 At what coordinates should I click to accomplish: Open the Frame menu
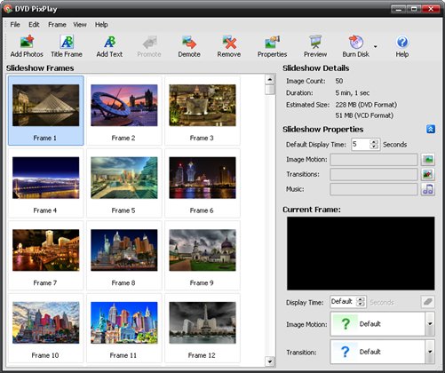(57, 25)
